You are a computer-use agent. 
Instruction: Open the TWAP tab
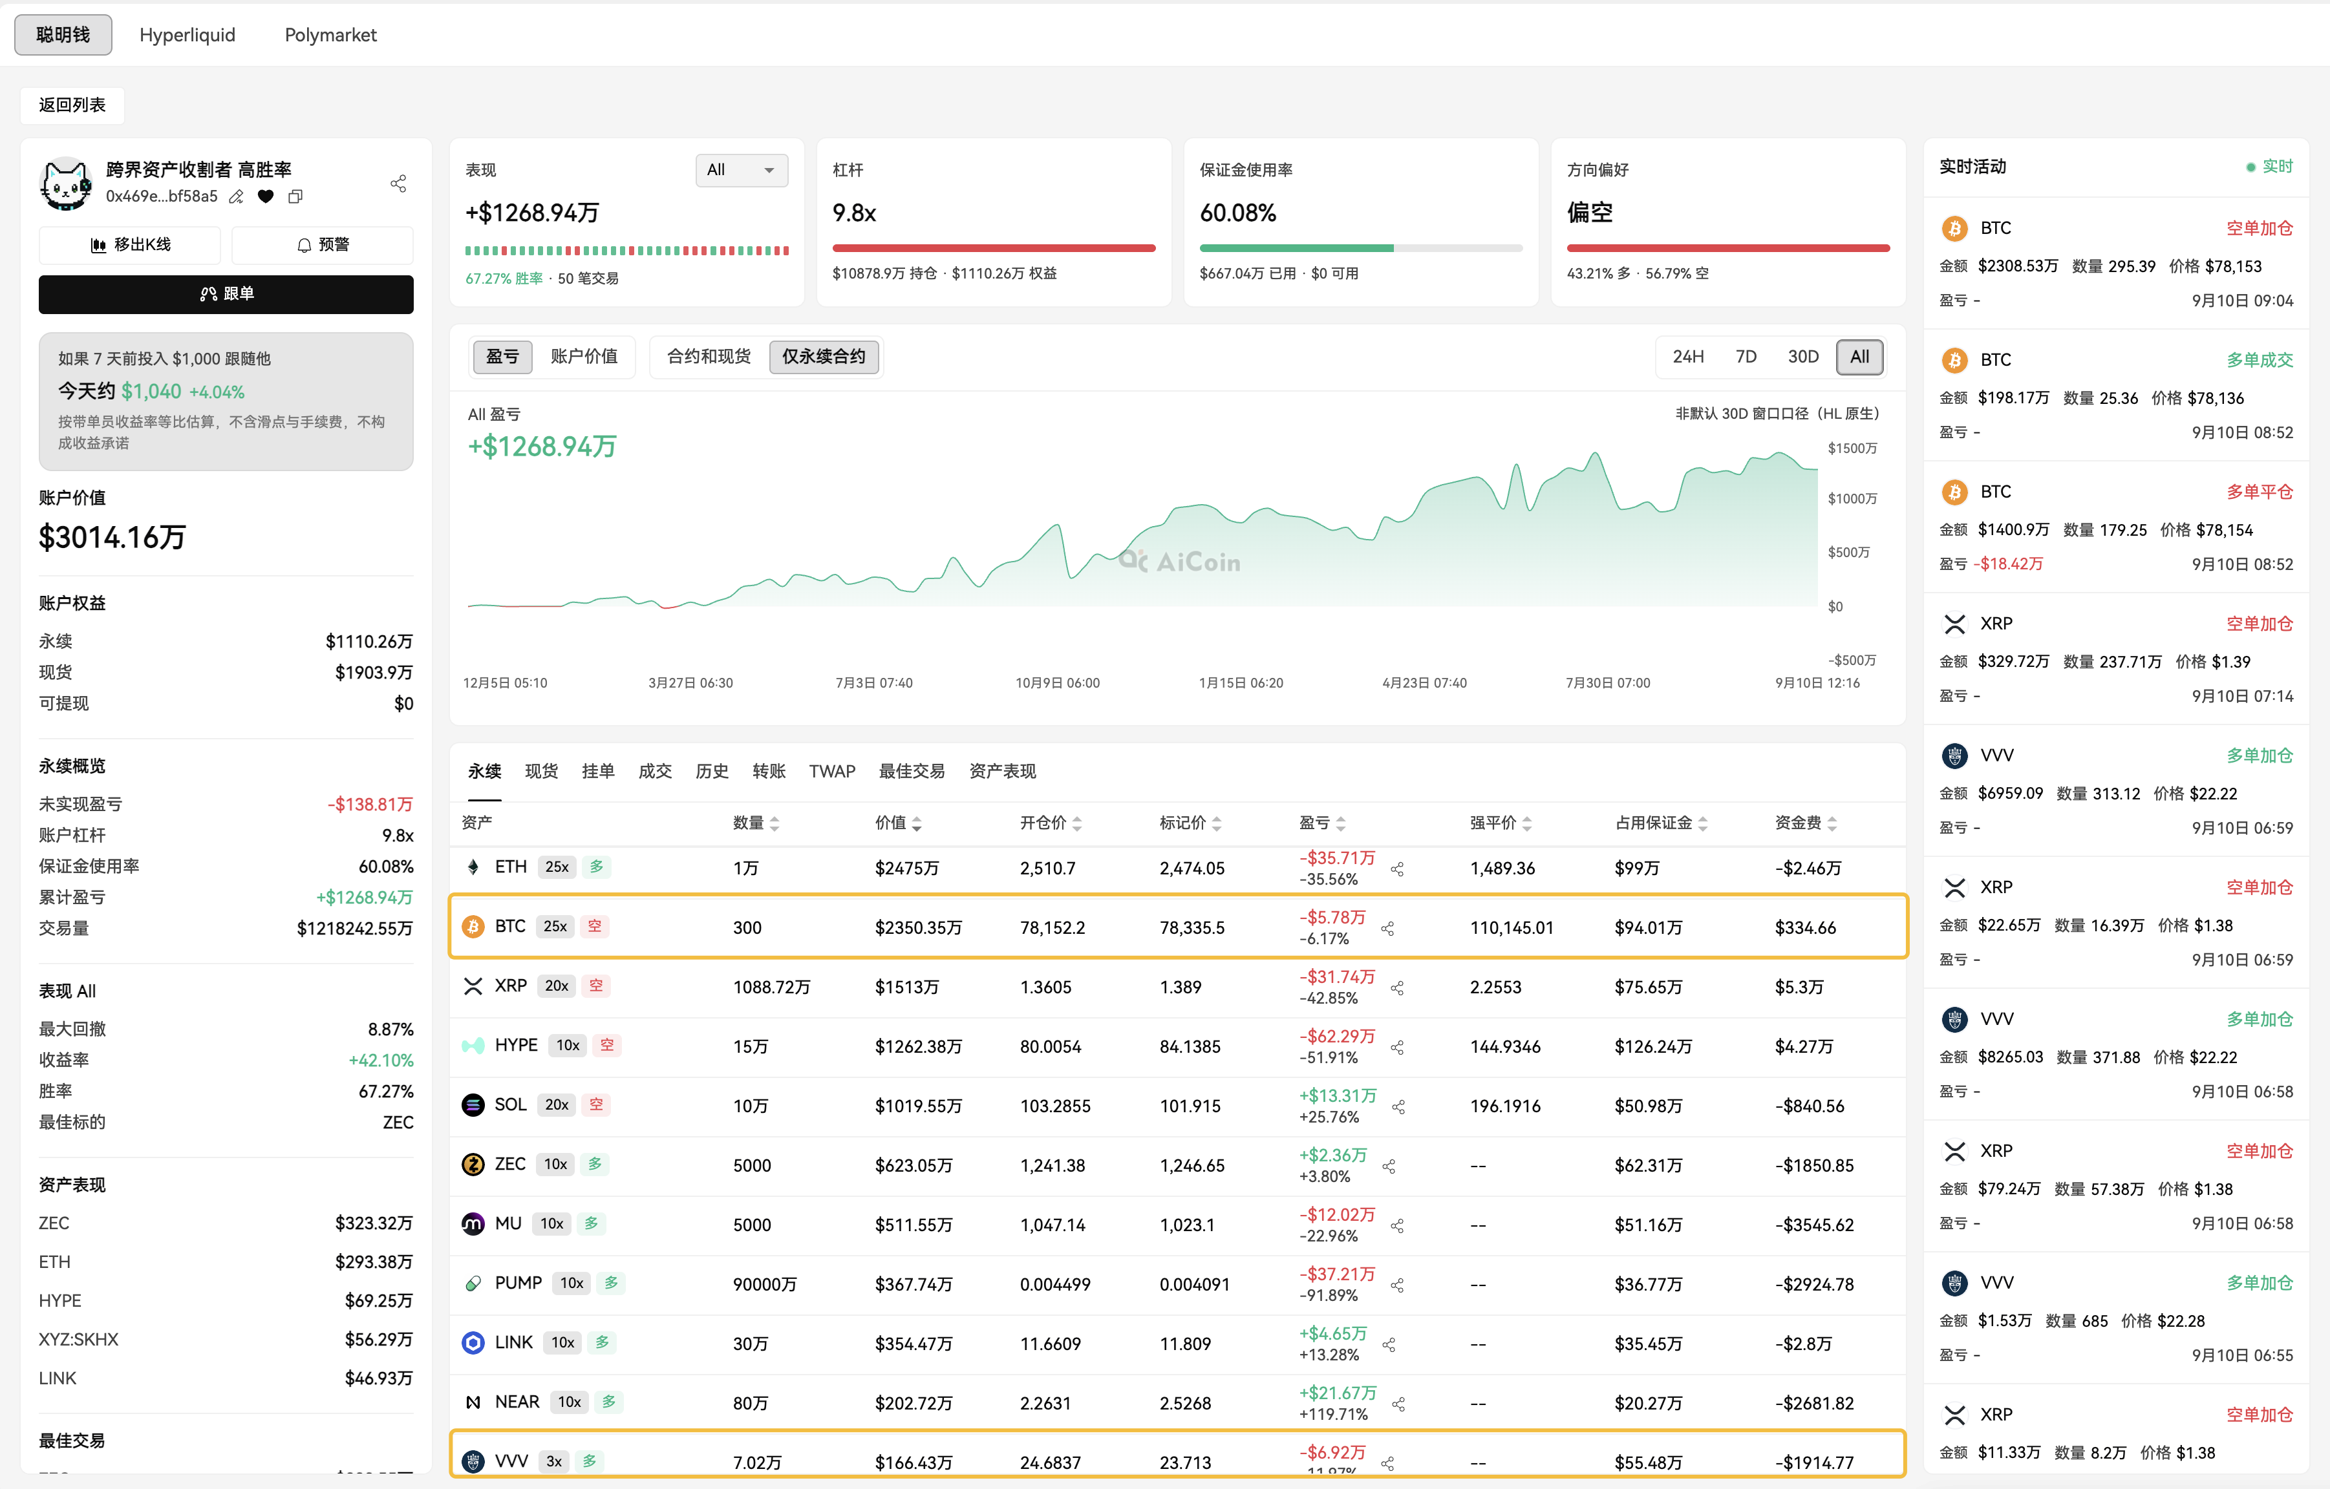[x=832, y=771]
